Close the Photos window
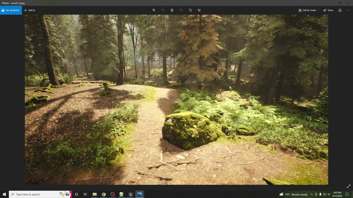 pyautogui.click(x=349, y=3)
